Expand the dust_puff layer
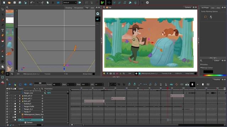This screenshot has width=227, height=127. pyautogui.click(x=20, y=101)
